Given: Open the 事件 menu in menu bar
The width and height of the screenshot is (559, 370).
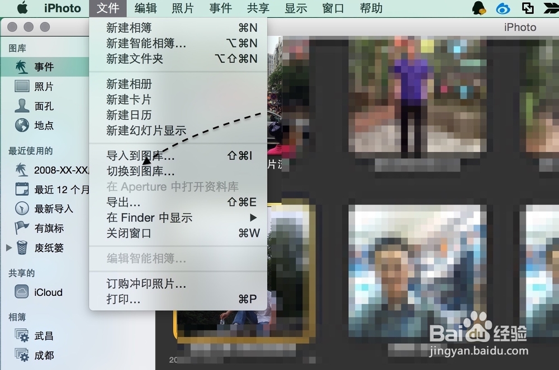Looking at the screenshot, I should pos(220,8).
